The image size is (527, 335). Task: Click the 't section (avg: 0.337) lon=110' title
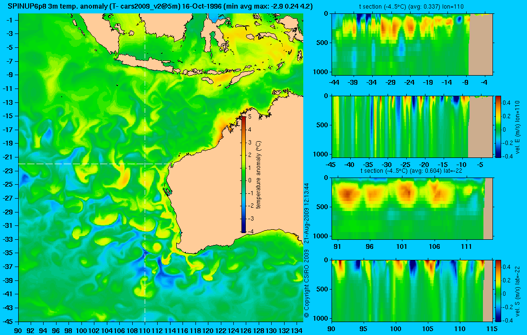point(412,6)
